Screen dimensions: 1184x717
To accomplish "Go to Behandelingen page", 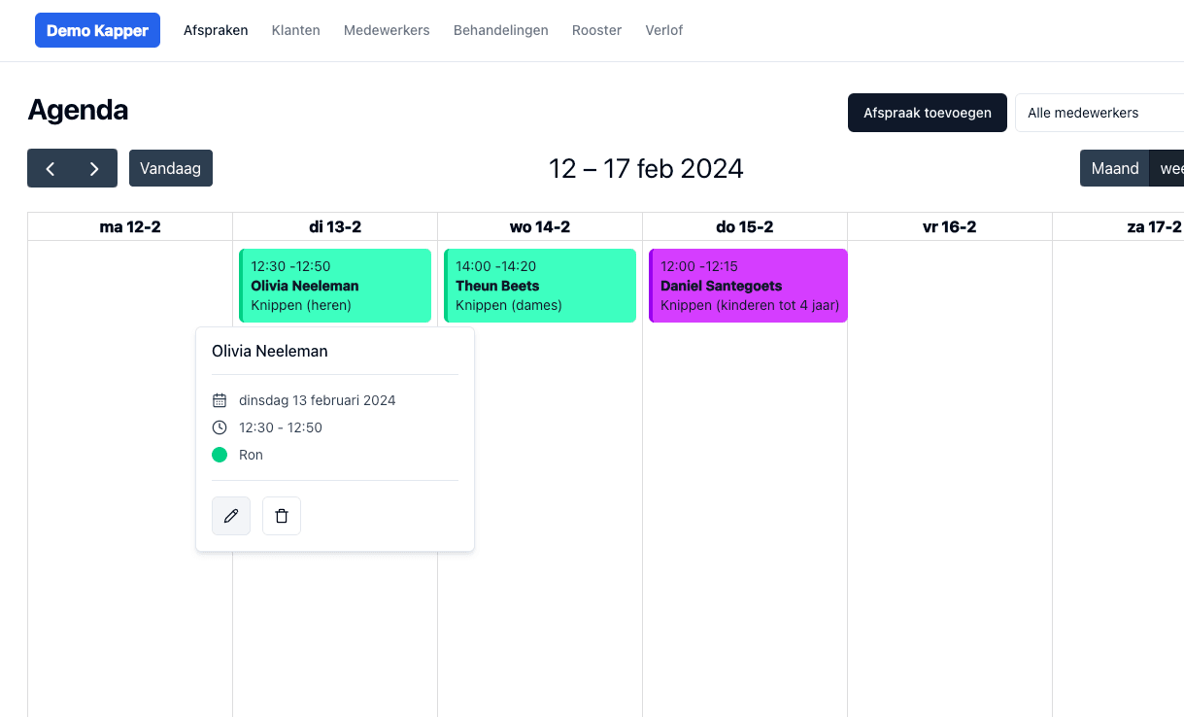I will click(500, 30).
